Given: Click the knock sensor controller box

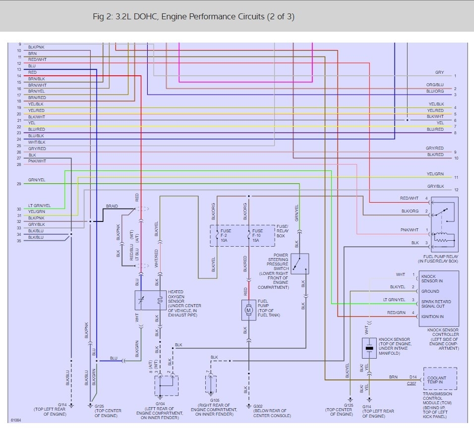Looking at the screenshot, I should click(439, 299).
